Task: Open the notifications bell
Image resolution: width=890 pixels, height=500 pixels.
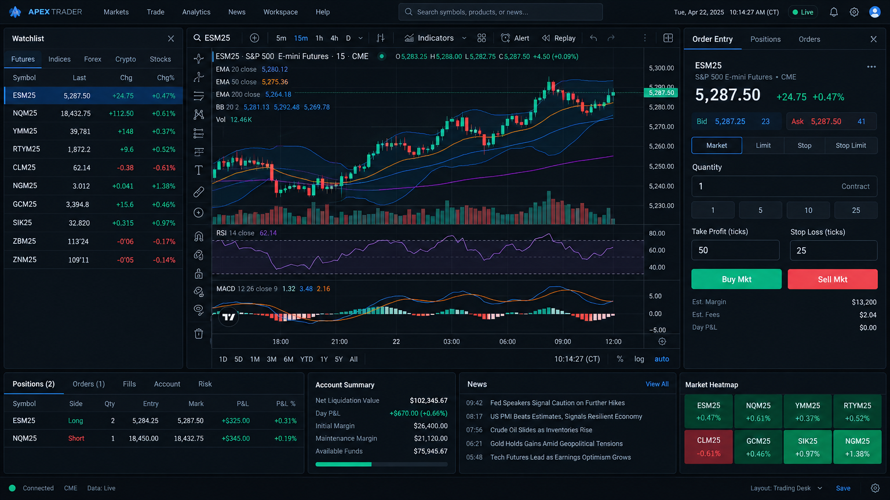Action: 834,12
